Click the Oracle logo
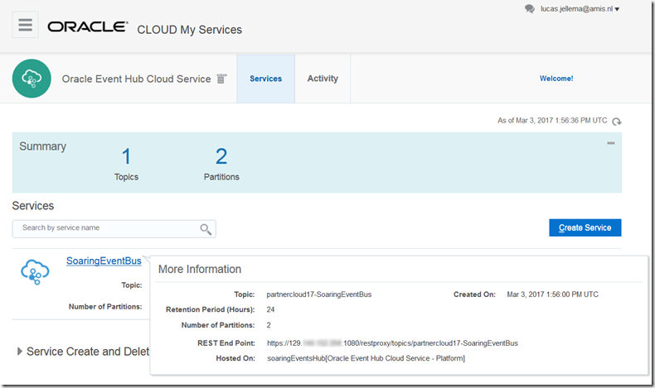This screenshot has width=655, height=388. click(x=87, y=27)
